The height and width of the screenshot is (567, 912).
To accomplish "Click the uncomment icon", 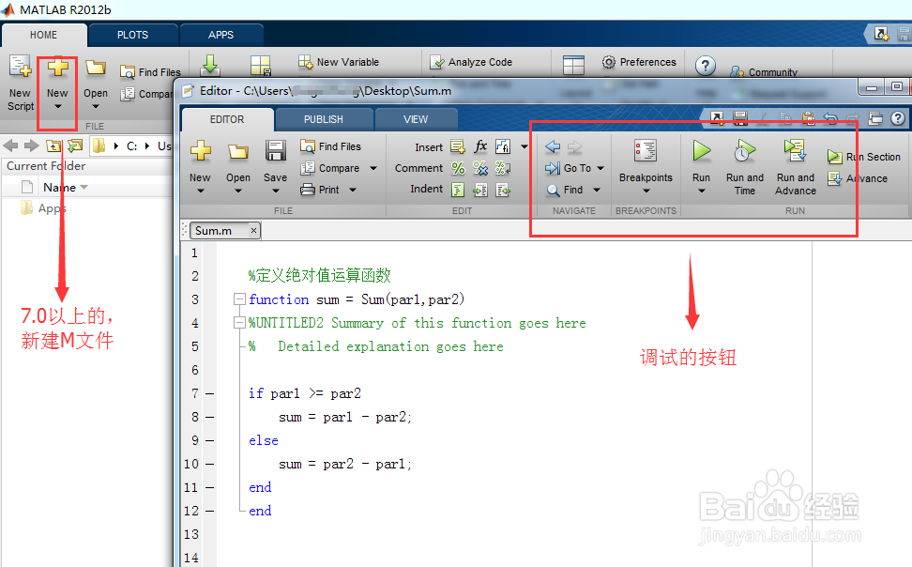I will click(x=480, y=168).
